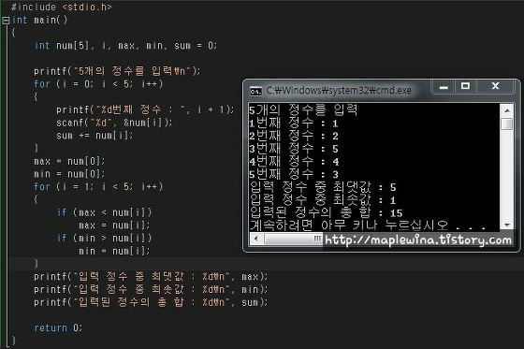Click console output '5개의 정수를 입력'
The width and height of the screenshot is (524, 349).
point(303,109)
